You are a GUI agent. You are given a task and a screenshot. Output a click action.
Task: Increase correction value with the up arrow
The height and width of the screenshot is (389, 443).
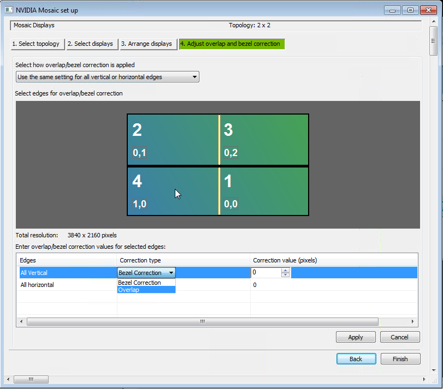[x=285, y=270]
